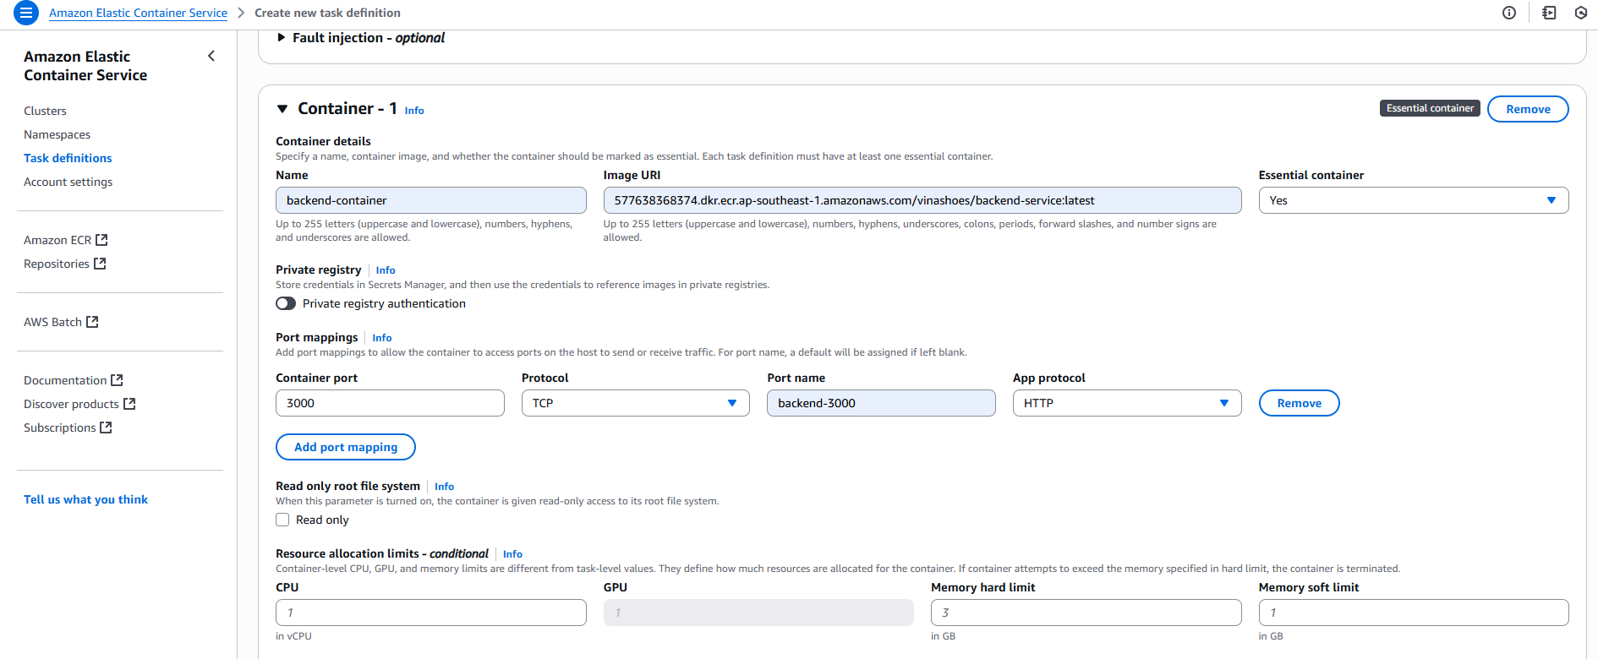Click external link icon next to Subscriptions

point(107,428)
